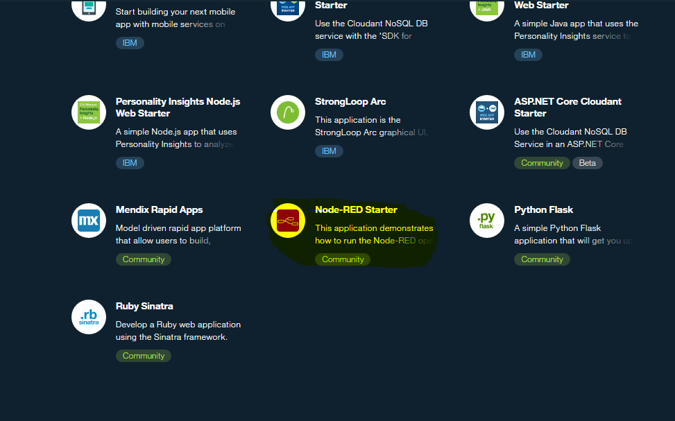Click 'Develop a Ruby web application' description
The width and height of the screenshot is (675, 421).
click(178, 325)
